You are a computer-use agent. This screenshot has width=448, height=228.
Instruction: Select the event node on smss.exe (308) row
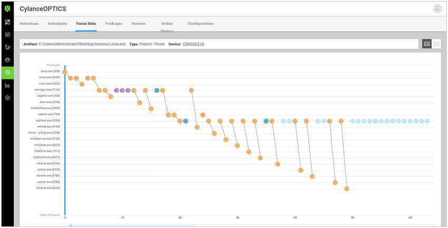[65, 72]
